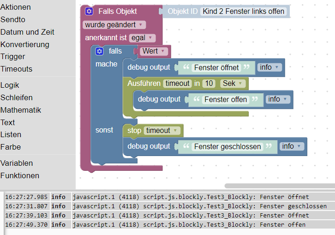
Task: Click Objekt ID field 'Kind 2 Fenster links offen'
Action: [x=244, y=12]
